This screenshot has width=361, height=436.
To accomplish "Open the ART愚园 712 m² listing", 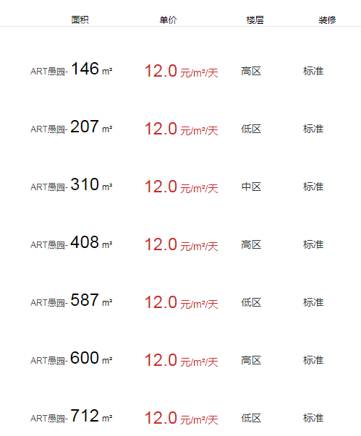I will 71,416.
